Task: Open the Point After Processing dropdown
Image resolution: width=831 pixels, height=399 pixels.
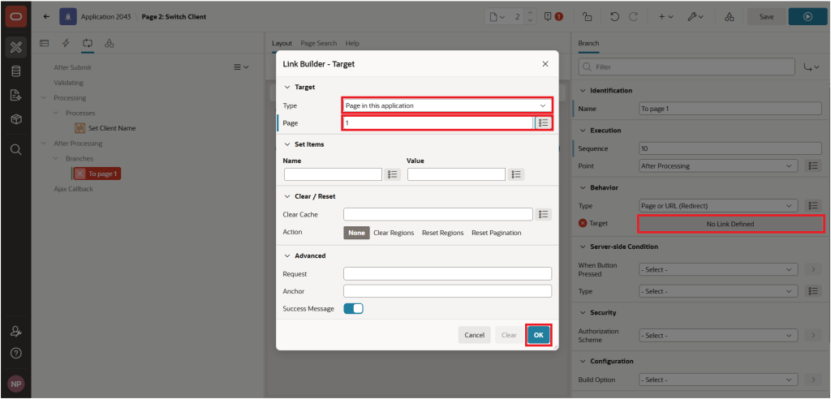Action: point(718,166)
